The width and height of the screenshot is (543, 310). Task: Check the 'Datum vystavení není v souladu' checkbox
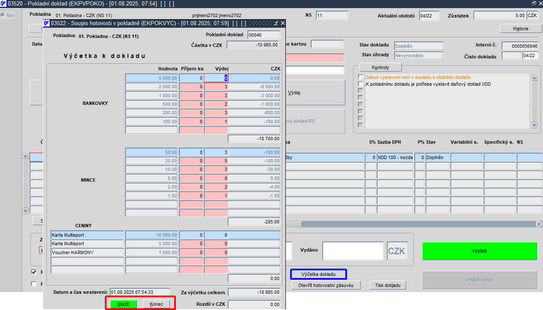(x=360, y=77)
